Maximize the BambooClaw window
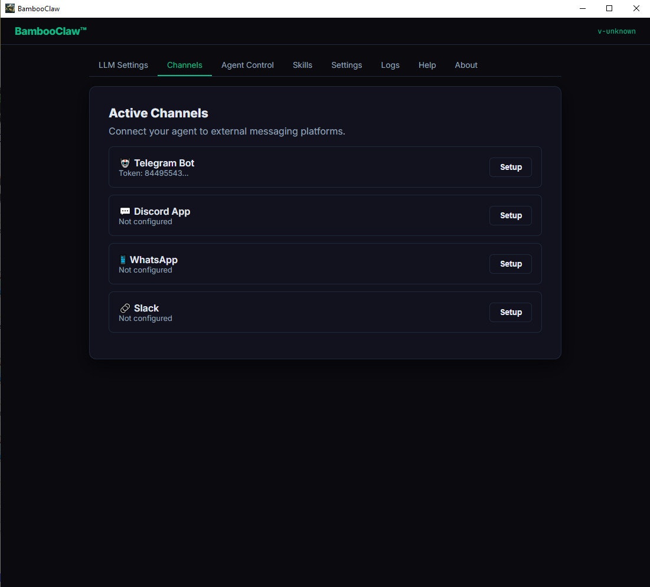650x587 pixels. pos(609,8)
